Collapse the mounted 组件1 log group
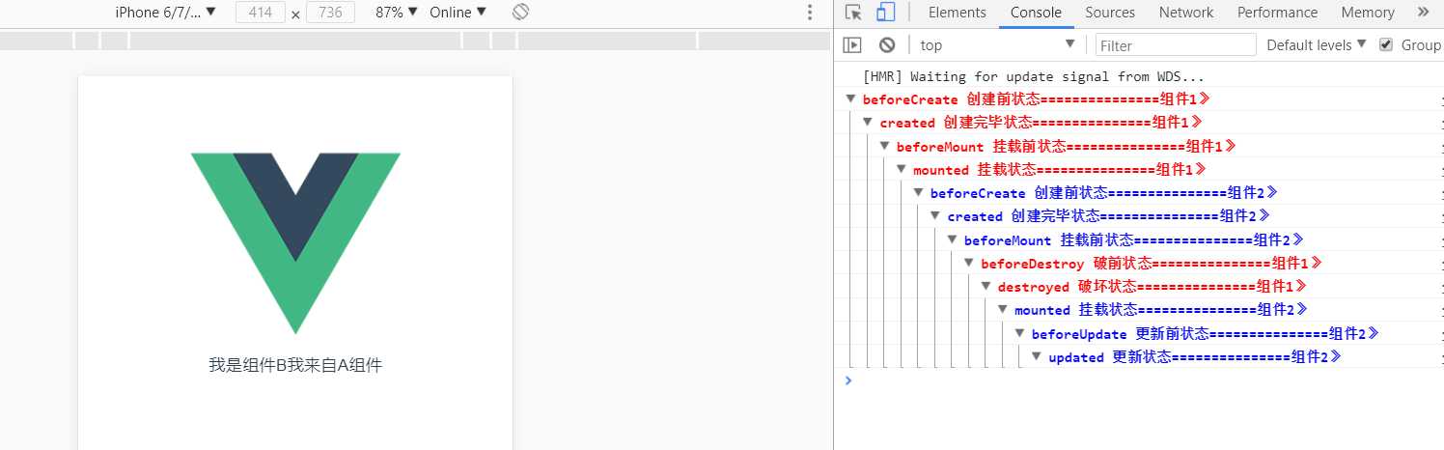Image resolution: width=1444 pixels, height=450 pixels. click(902, 169)
